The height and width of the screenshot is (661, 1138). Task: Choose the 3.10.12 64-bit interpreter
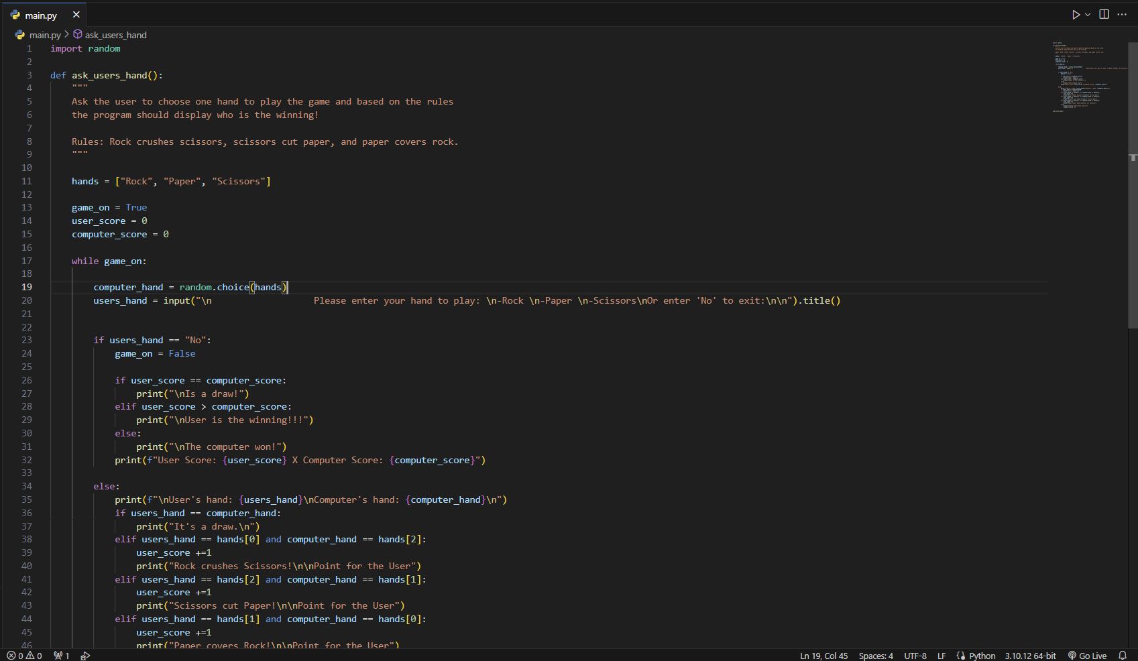coord(1030,656)
